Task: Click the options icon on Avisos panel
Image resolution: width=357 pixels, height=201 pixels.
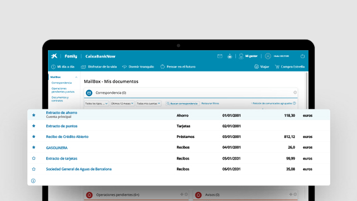Action: click(295, 194)
